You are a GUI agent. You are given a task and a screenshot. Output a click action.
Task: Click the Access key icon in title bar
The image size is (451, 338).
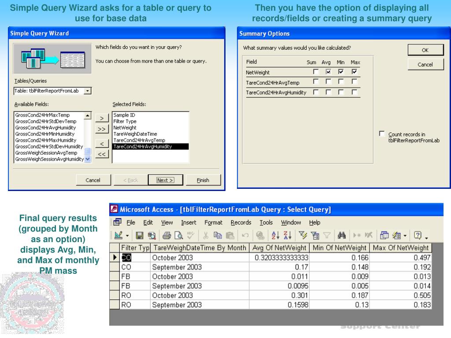click(x=114, y=209)
